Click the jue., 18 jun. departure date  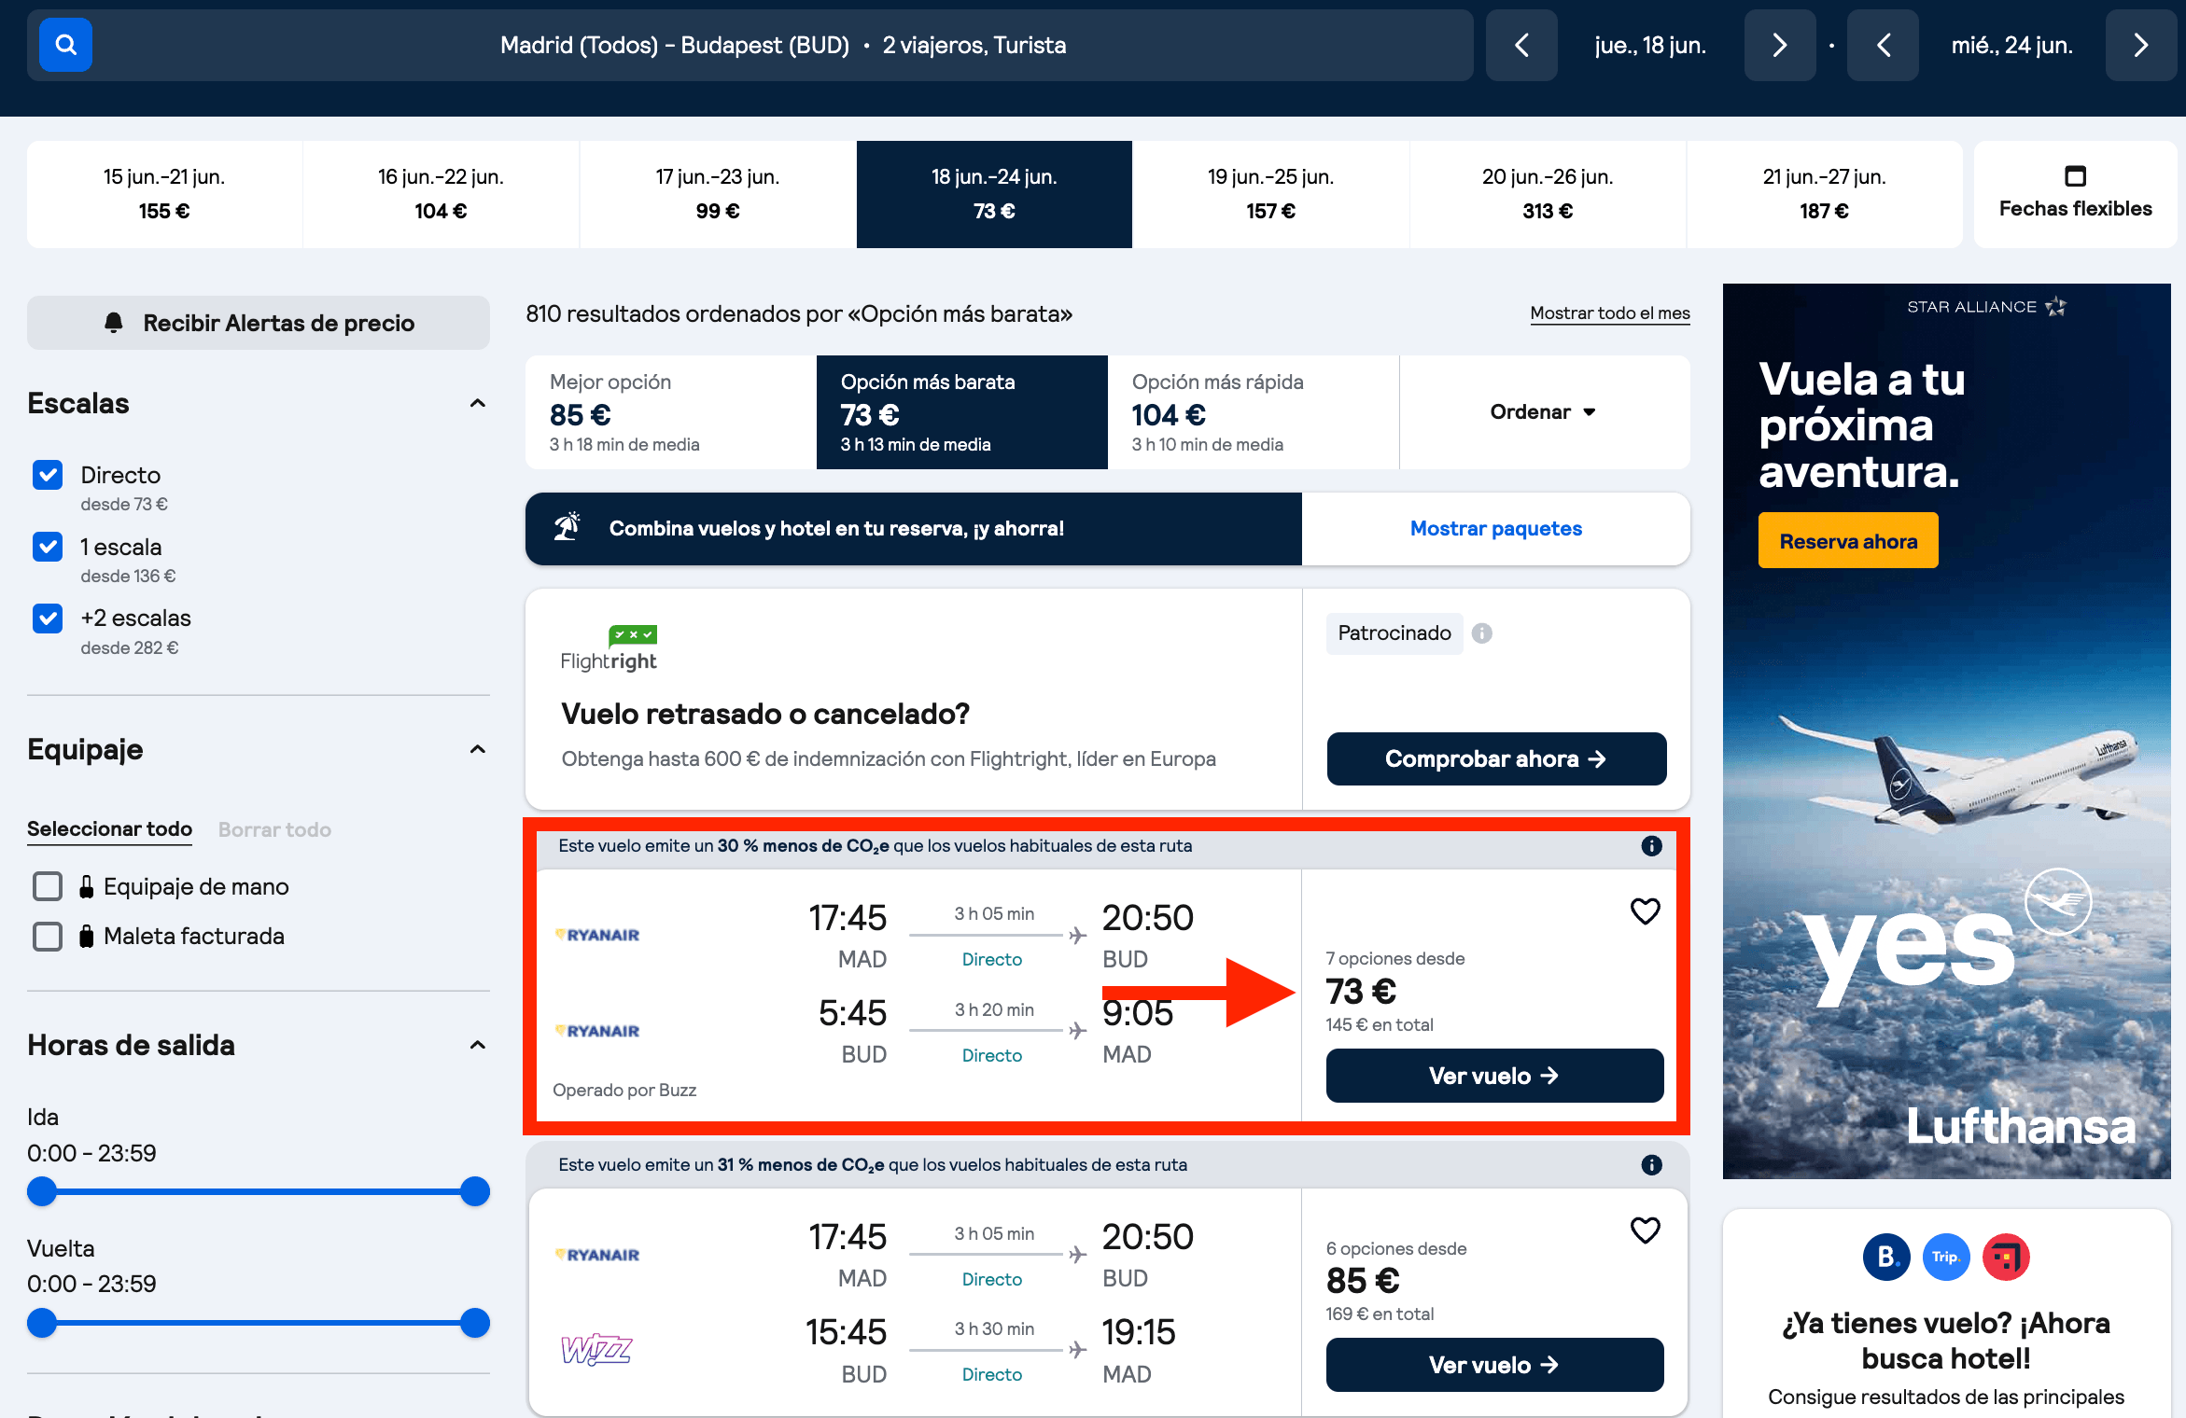[1650, 45]
